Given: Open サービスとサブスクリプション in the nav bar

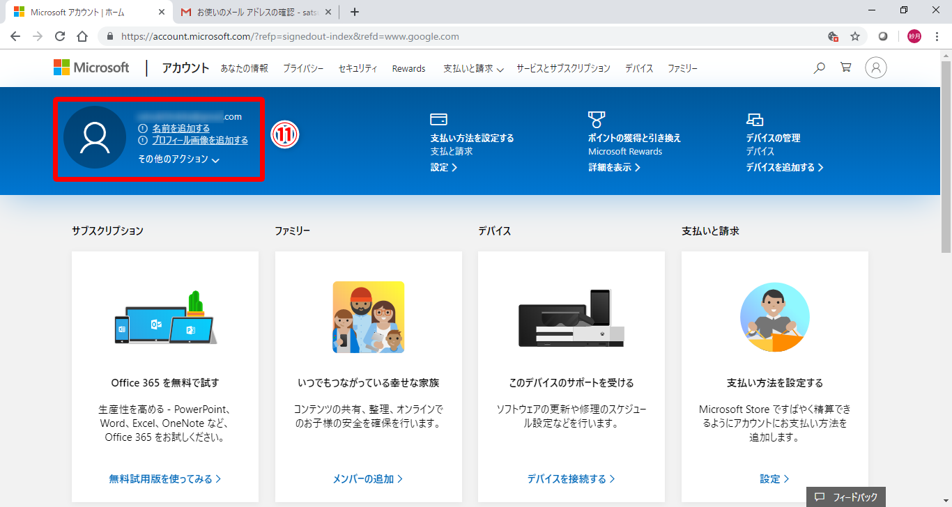Looking at the screenshot, I should pyautogui.click(x=563, y=68).
